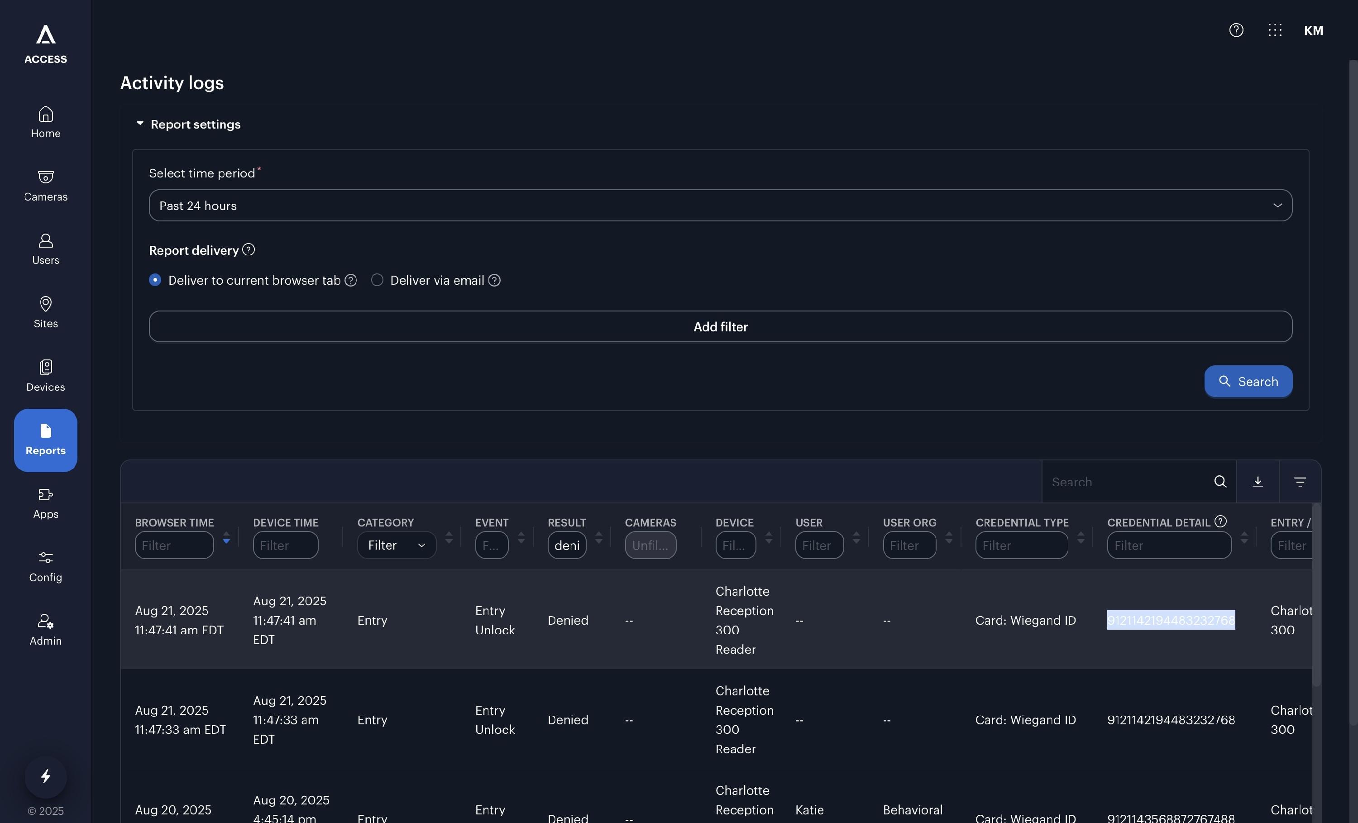Click credential detail 9121143568872767488
Screen dimensions: 1358x823
coord(1171,818)
